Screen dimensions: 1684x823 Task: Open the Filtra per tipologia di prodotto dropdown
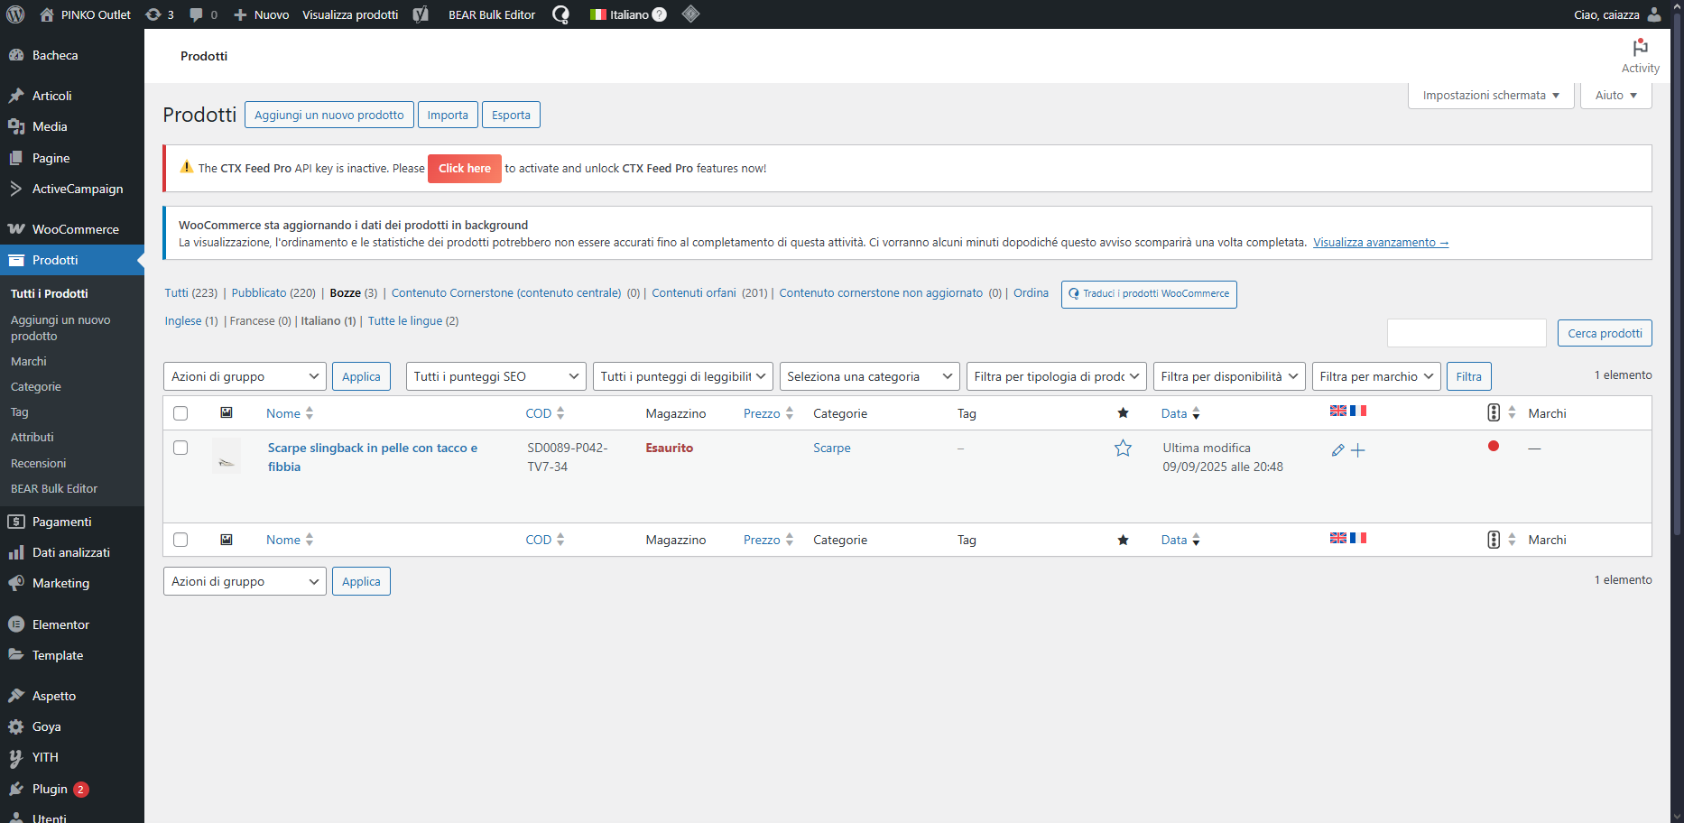(1057, 376)
